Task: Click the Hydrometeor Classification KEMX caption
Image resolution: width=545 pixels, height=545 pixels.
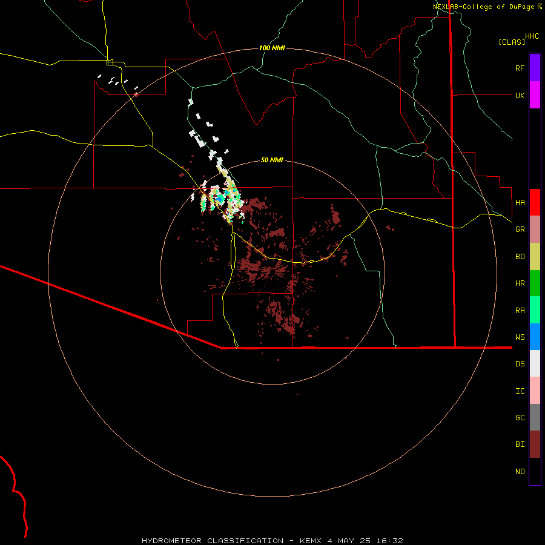Action: pos(272,541)
